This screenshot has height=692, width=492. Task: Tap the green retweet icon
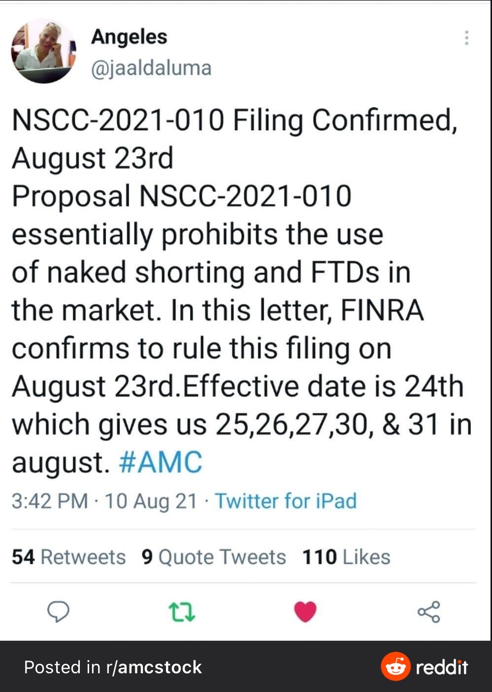click(x=182, y=612)
